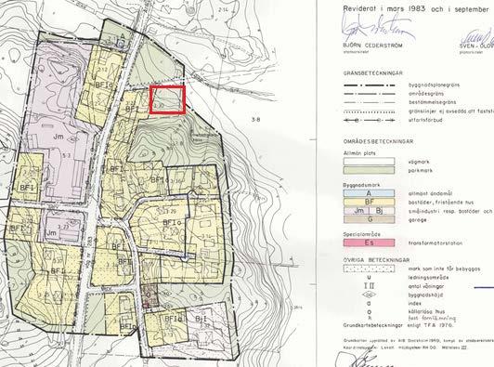The height and width of the screenshot is (367, 494).
Task: Click the 'Specialområde' subheading
Action: click(362, 234)
